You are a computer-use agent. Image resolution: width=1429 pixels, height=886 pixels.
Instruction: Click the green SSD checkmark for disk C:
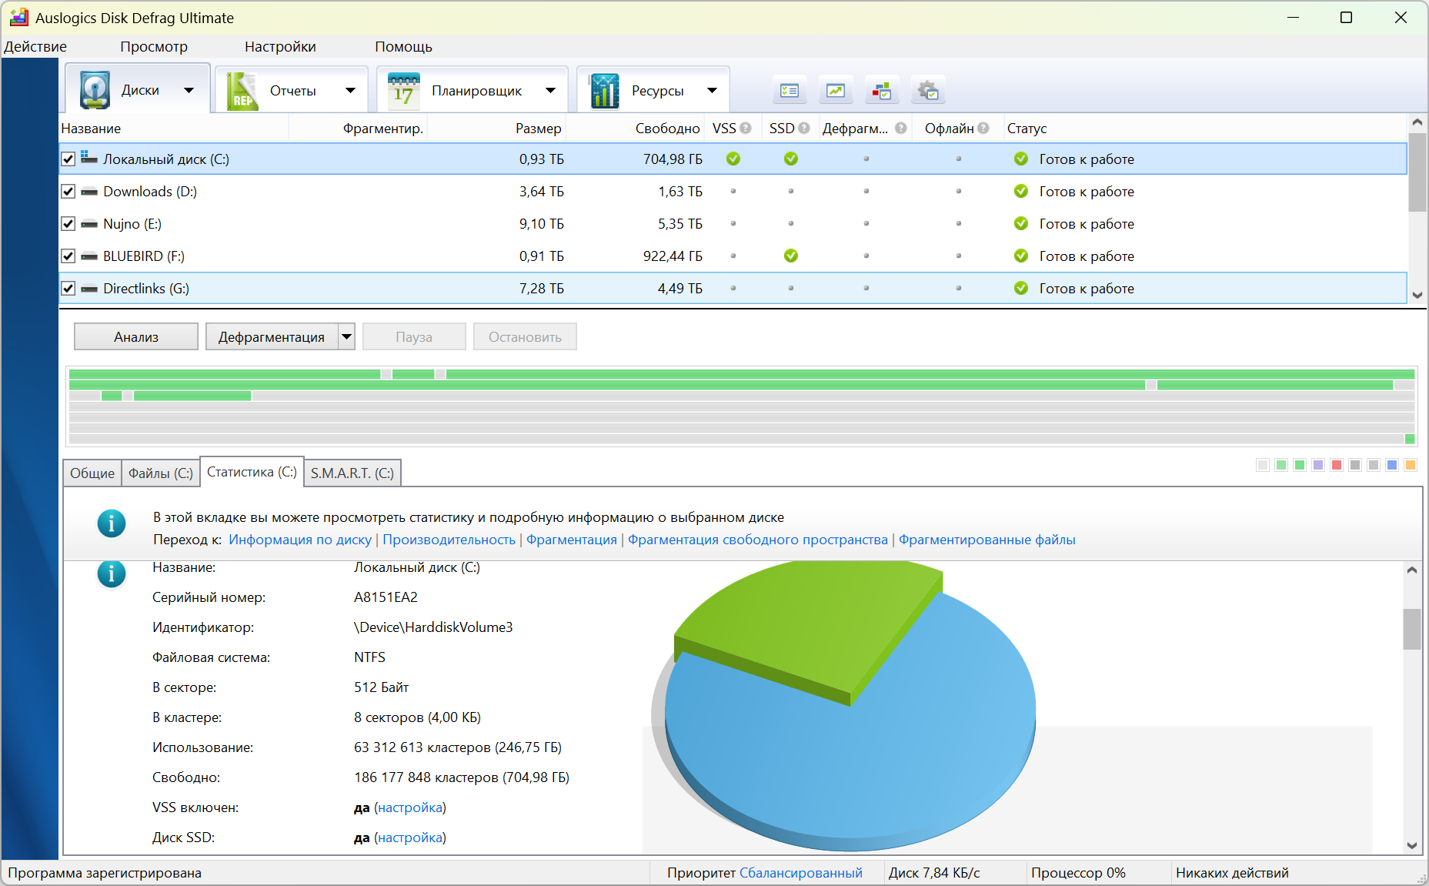791,159
